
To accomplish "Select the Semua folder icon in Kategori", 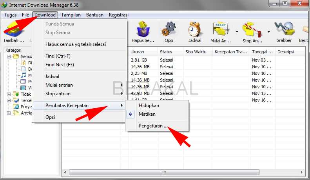I will tap(16, 56).
